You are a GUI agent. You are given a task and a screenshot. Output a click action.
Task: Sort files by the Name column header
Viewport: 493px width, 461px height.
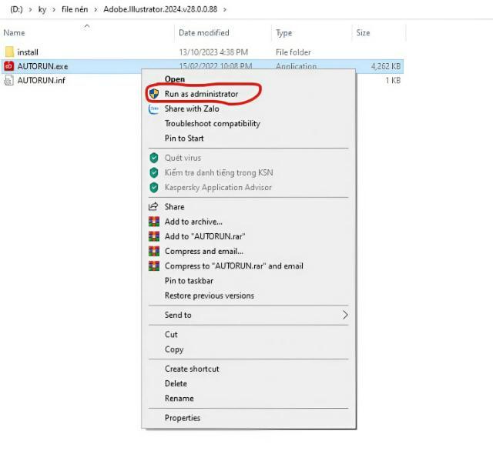(15, 33)
